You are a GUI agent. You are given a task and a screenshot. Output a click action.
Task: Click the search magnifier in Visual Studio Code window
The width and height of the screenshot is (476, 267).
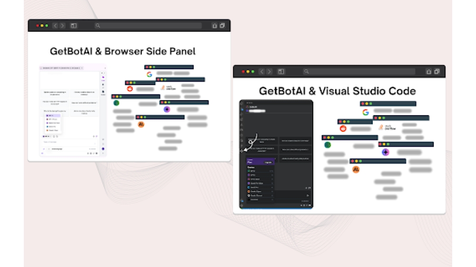[x=306, y=72]
